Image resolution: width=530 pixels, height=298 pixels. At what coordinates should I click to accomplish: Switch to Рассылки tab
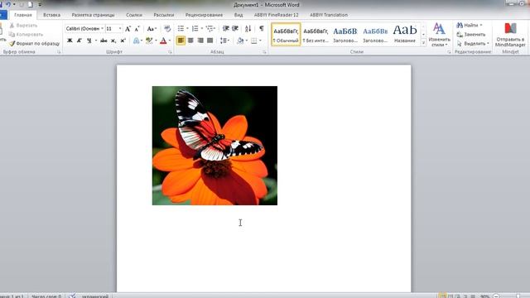coord(164,15)
